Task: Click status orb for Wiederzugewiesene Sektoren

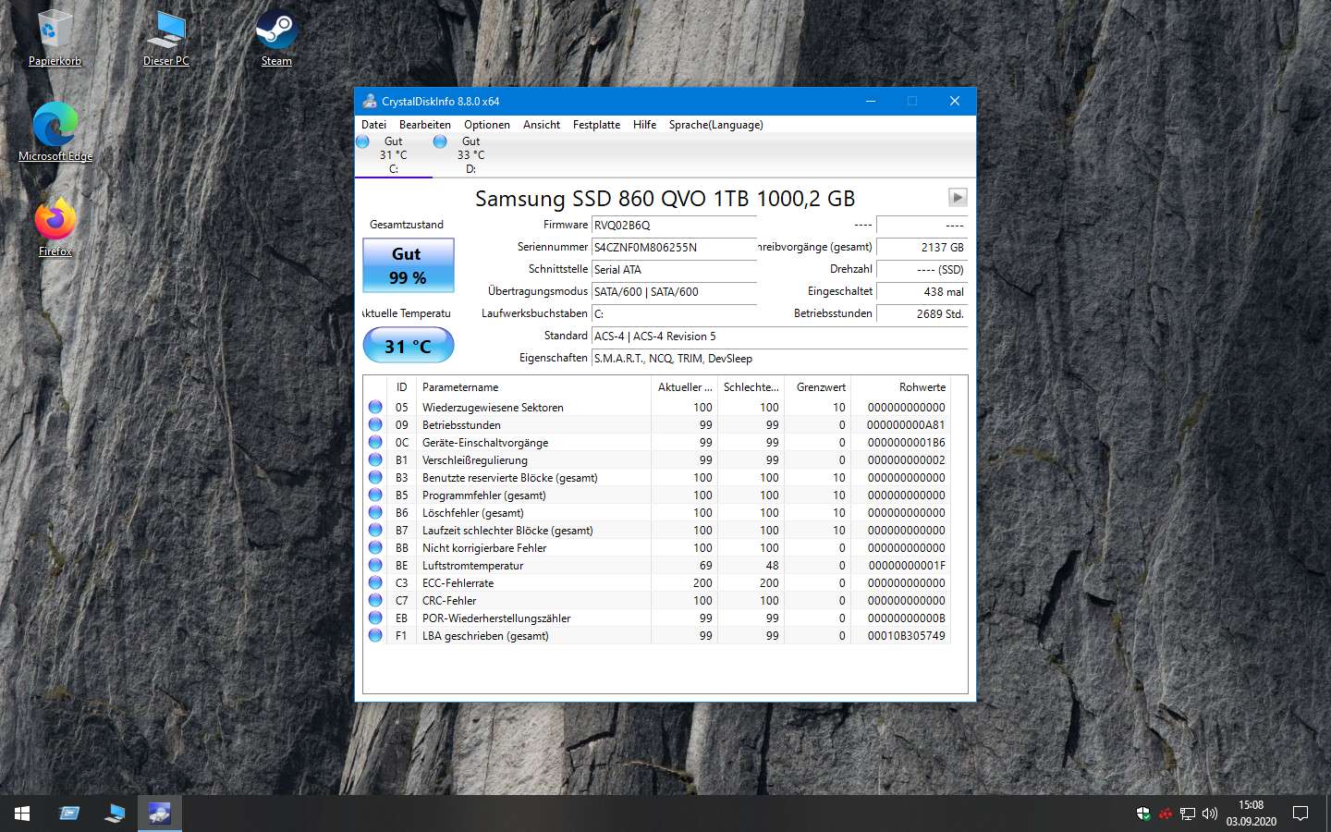Action: pos(375,407)
